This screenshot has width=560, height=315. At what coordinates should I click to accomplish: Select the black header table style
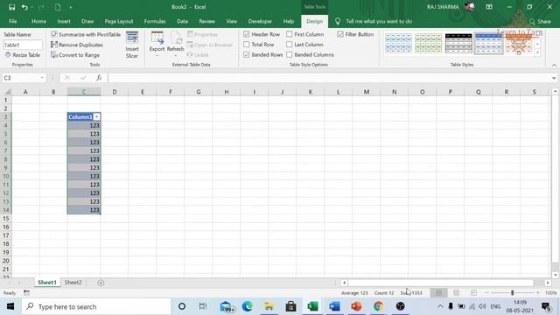458,44
